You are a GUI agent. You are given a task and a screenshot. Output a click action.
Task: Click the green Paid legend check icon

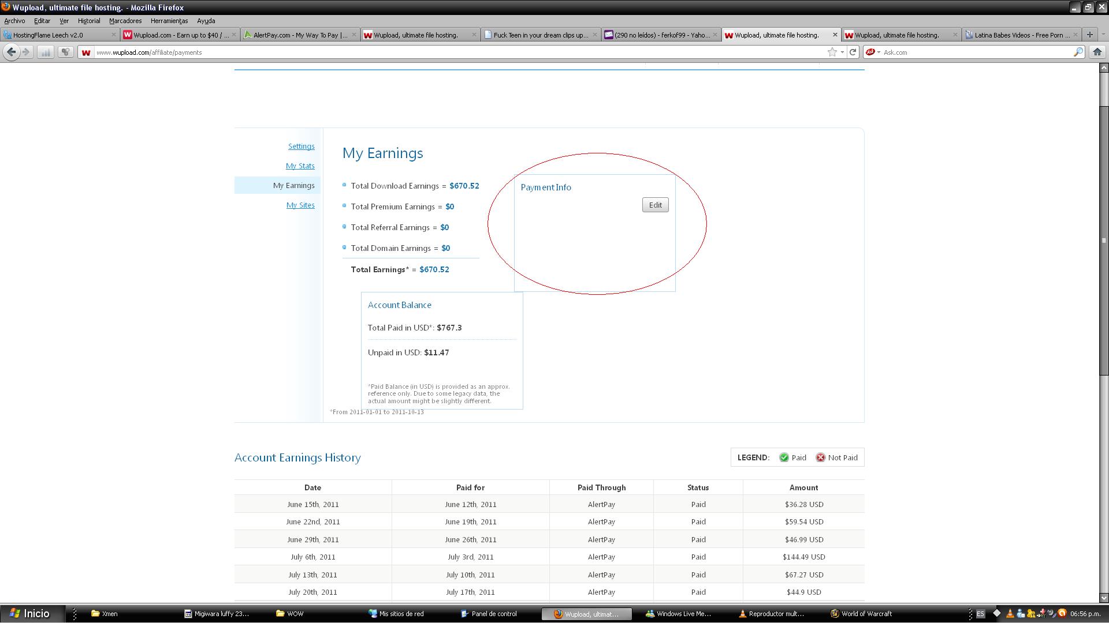point(784,457)
